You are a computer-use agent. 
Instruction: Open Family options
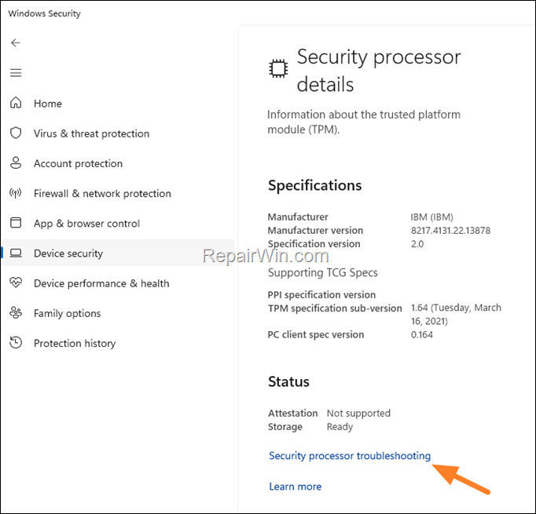(67, 313)
